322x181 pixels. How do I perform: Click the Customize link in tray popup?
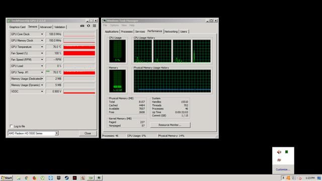(283, 169)
